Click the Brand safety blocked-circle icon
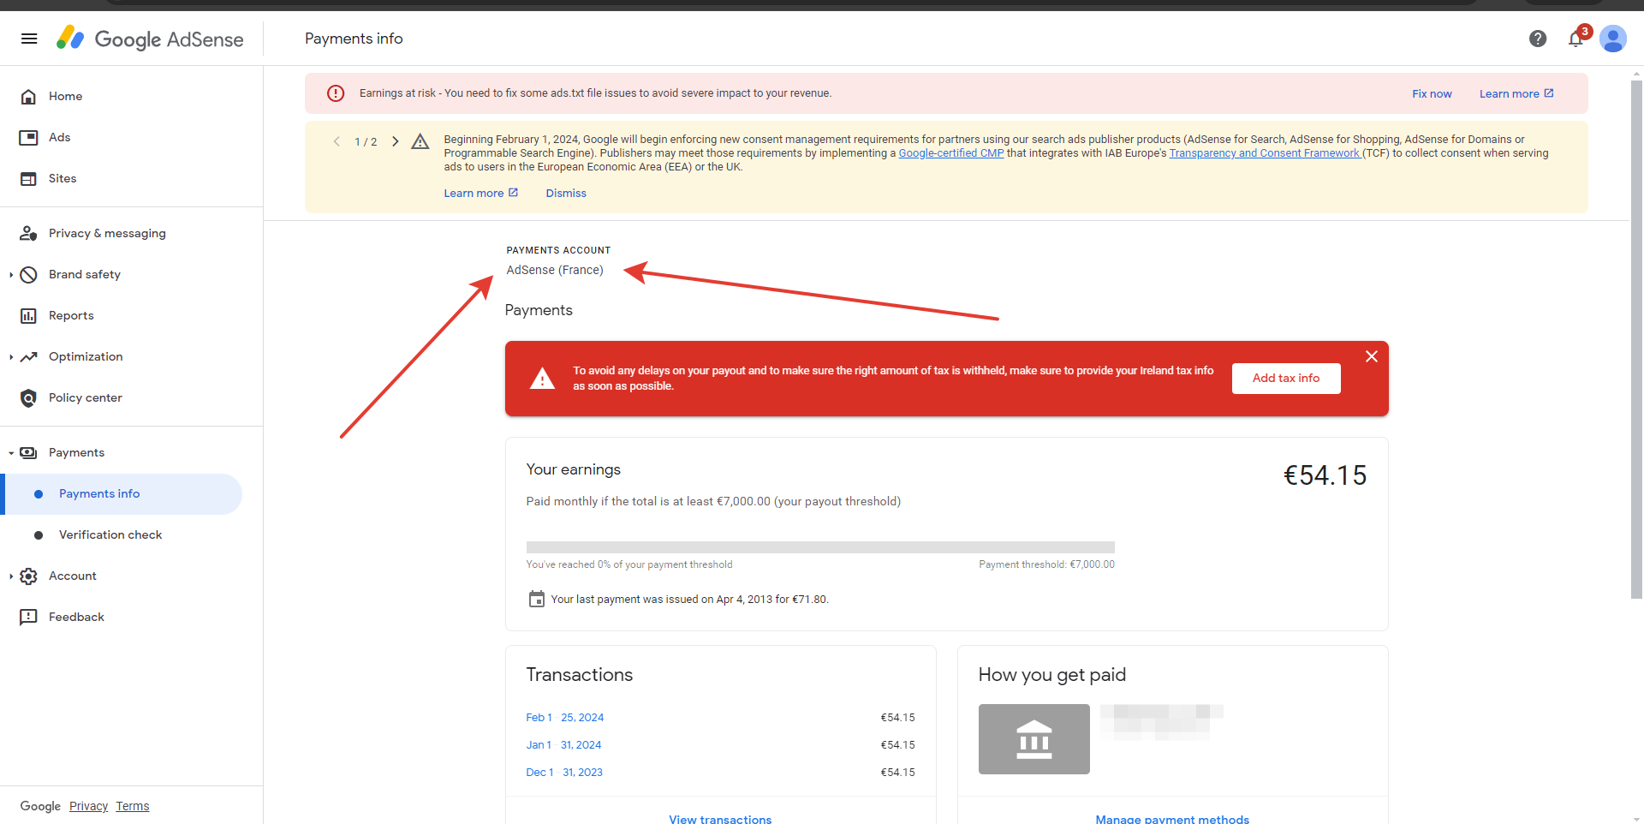The height and width of the screenshot is (824, 1644). [x=28, y=274]
